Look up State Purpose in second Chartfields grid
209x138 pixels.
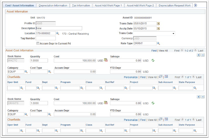click(195, 131)
